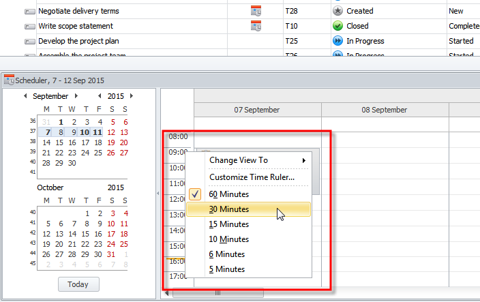Image resolution: width=480 pixels, height=302 pixels.
Task: Choose 15 Minutes time scale option
Action: click(228, 224)
